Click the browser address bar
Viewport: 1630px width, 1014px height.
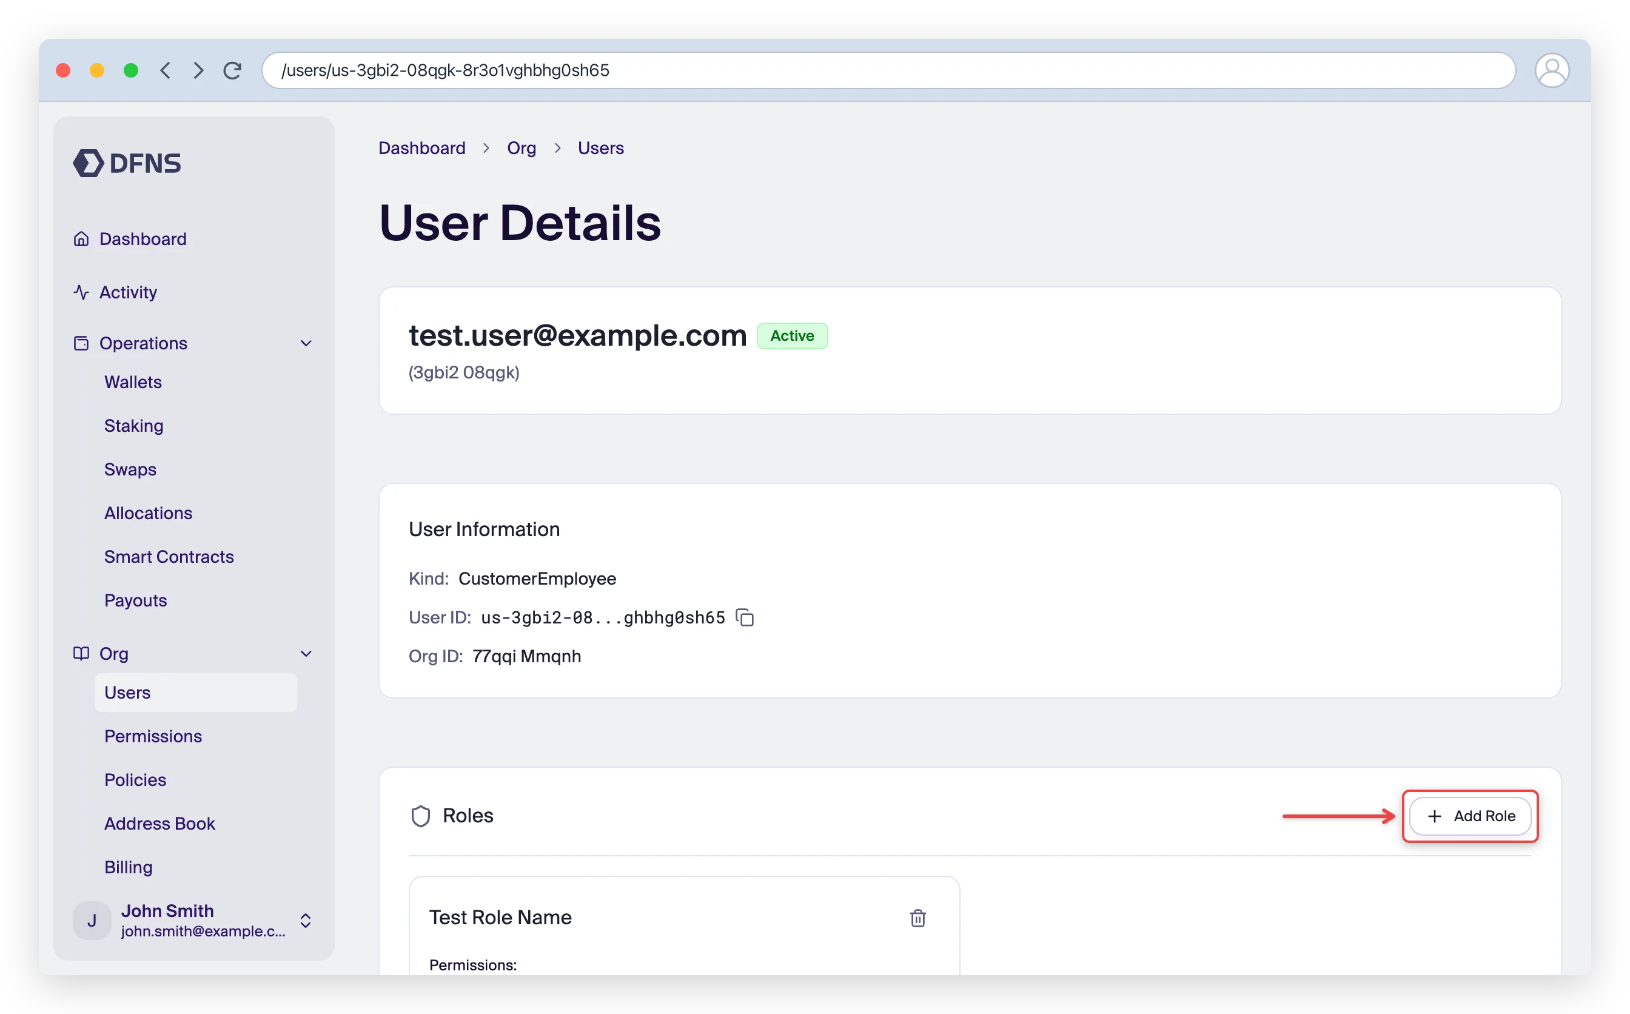888,70
